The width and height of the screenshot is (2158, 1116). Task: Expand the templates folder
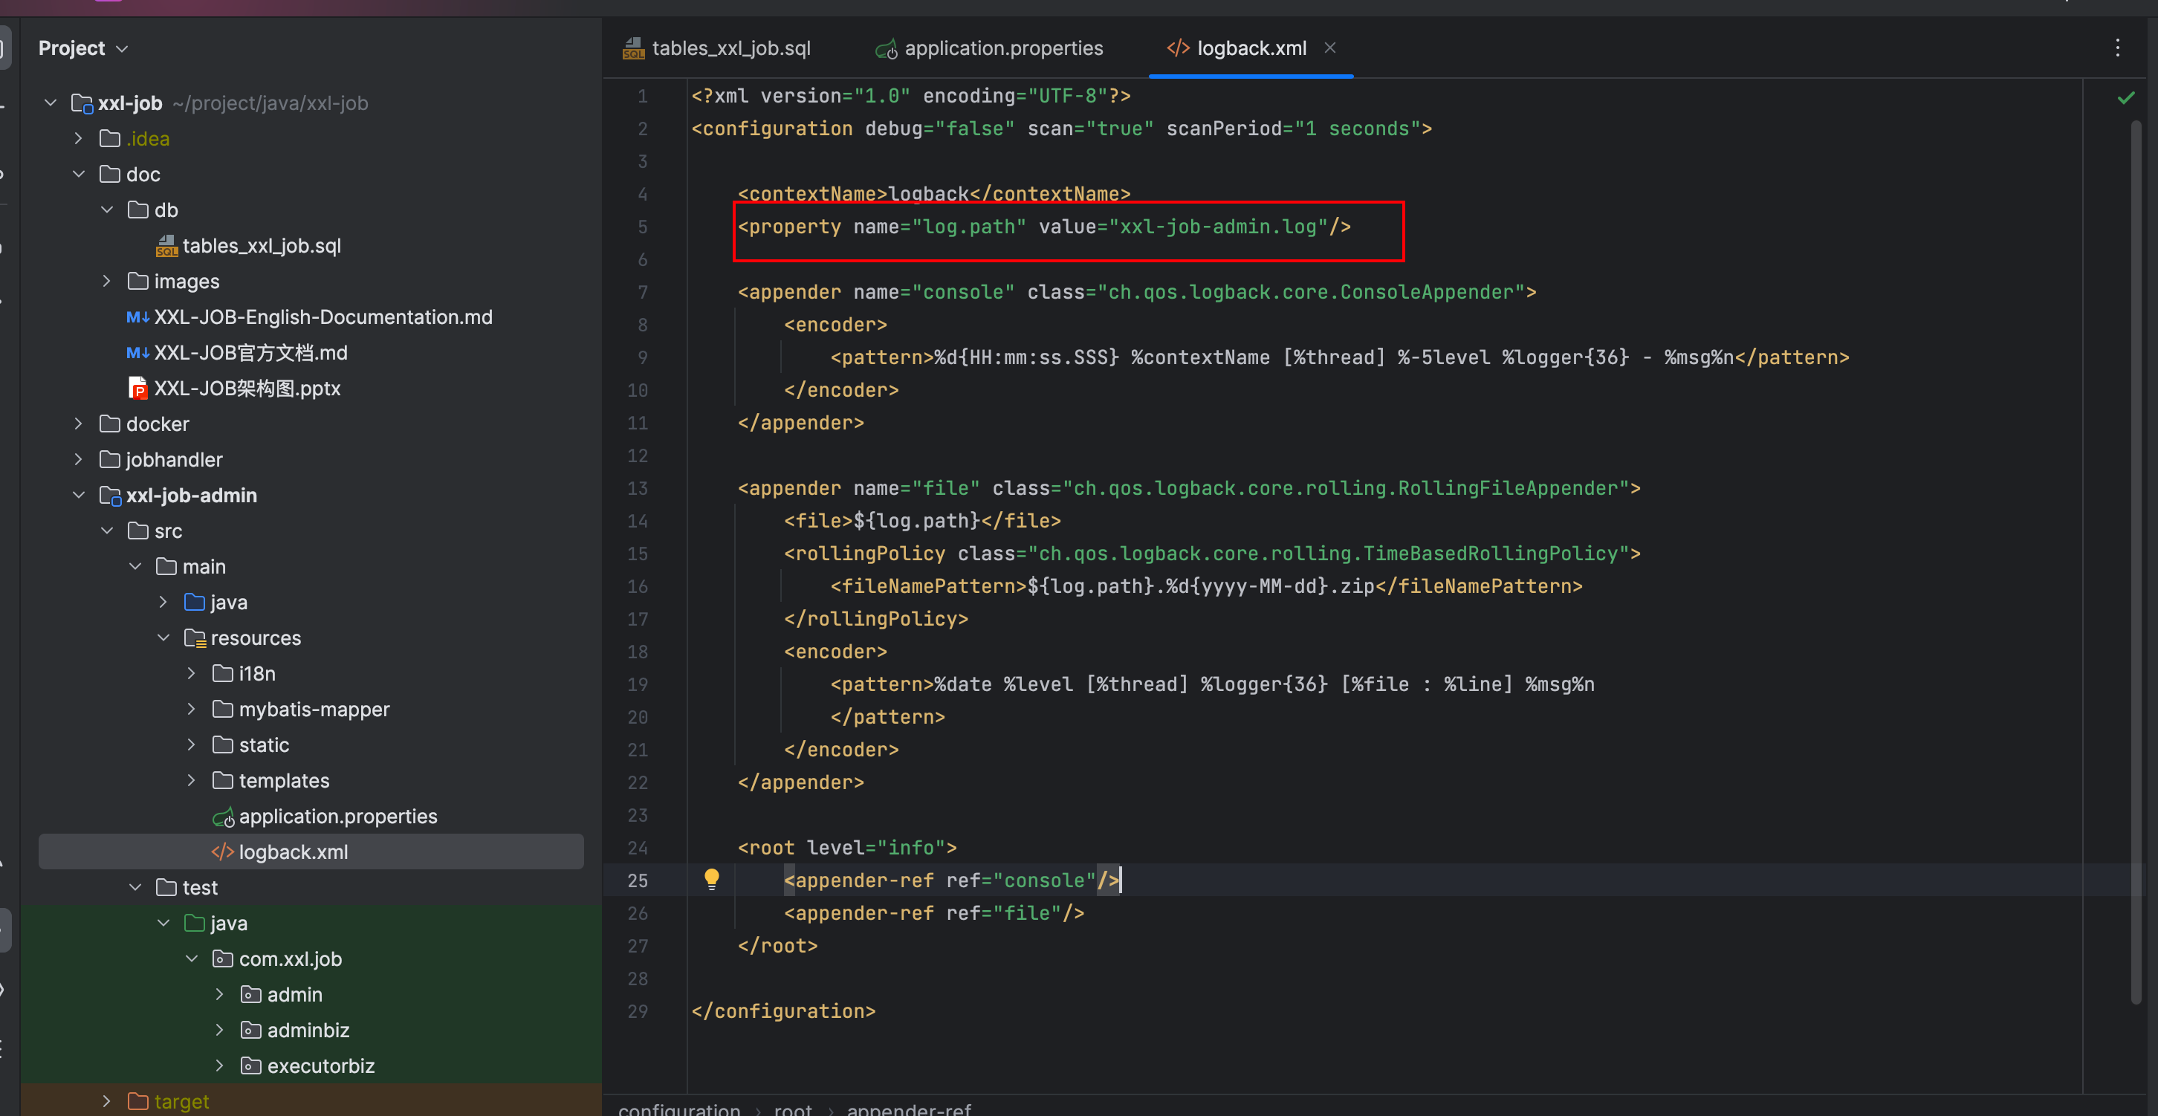pos(191,780)
